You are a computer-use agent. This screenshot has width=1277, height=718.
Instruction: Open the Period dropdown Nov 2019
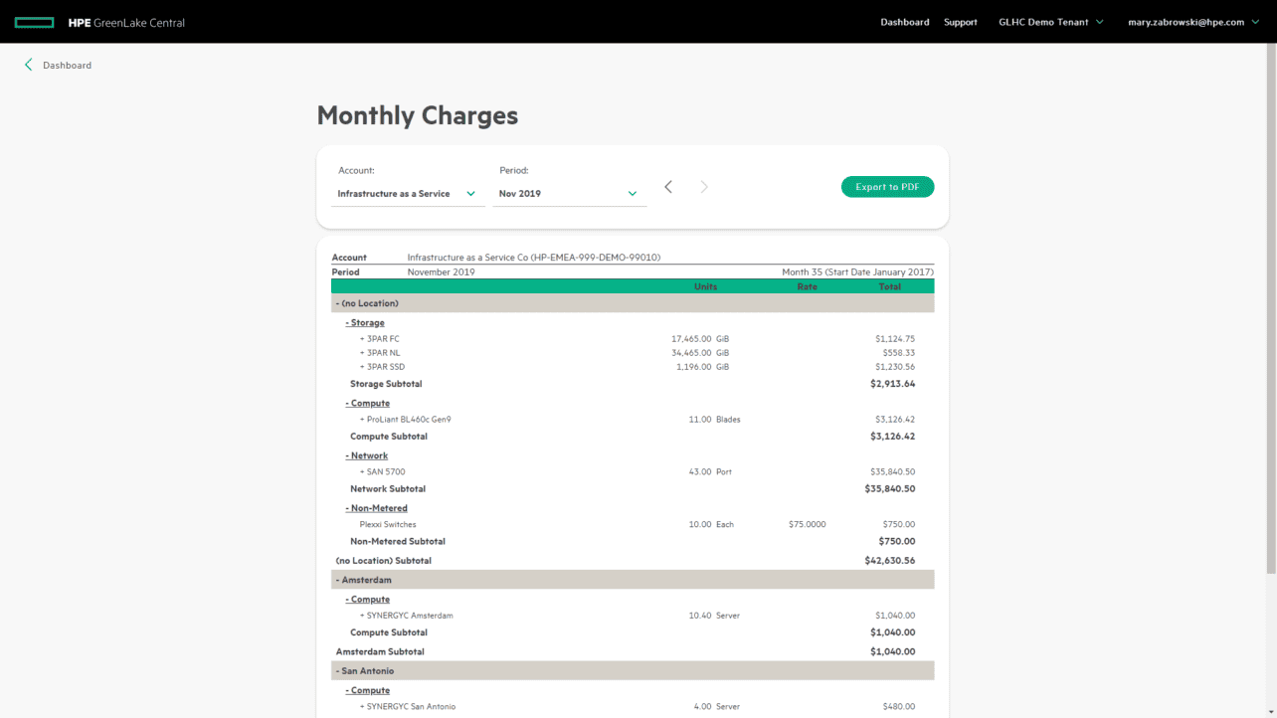(x=570, y=194)
